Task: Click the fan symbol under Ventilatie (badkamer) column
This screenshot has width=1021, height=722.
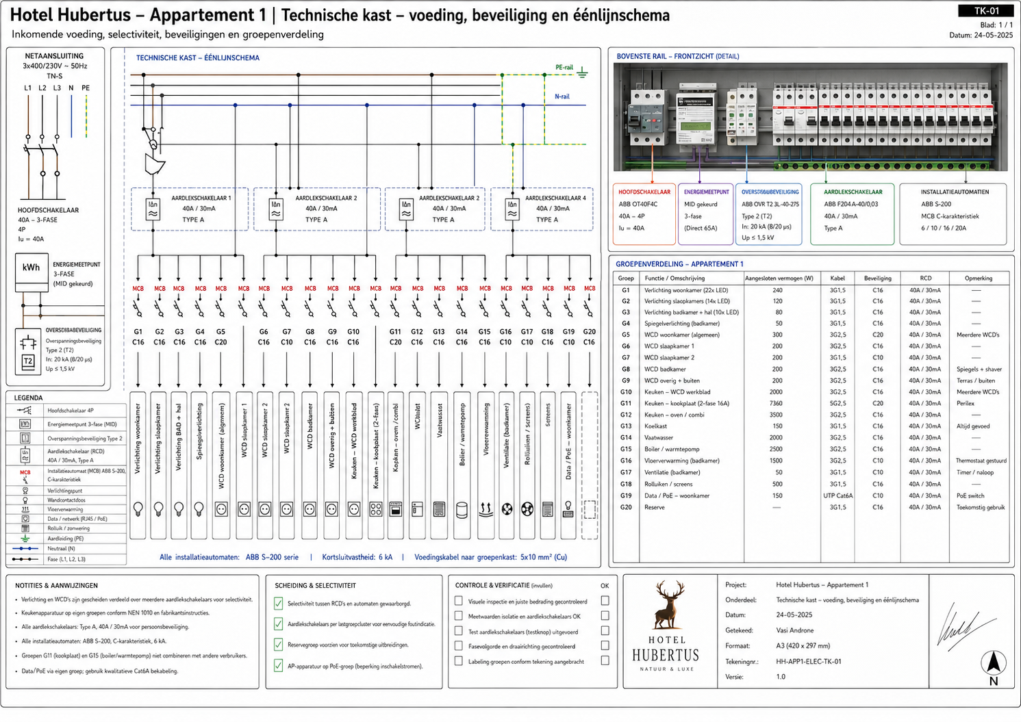Action: [x=507, y=509]
